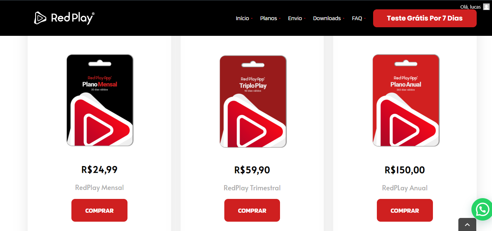Buy the RedPlay Mensal plan
The image size is (492, 231).
click(99, 210)
